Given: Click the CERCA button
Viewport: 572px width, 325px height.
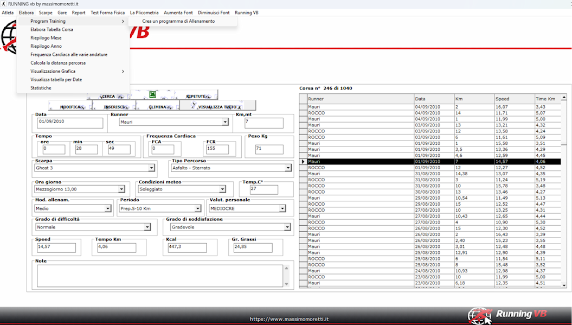Looking at the screenshot, I should tap(108, 97).
